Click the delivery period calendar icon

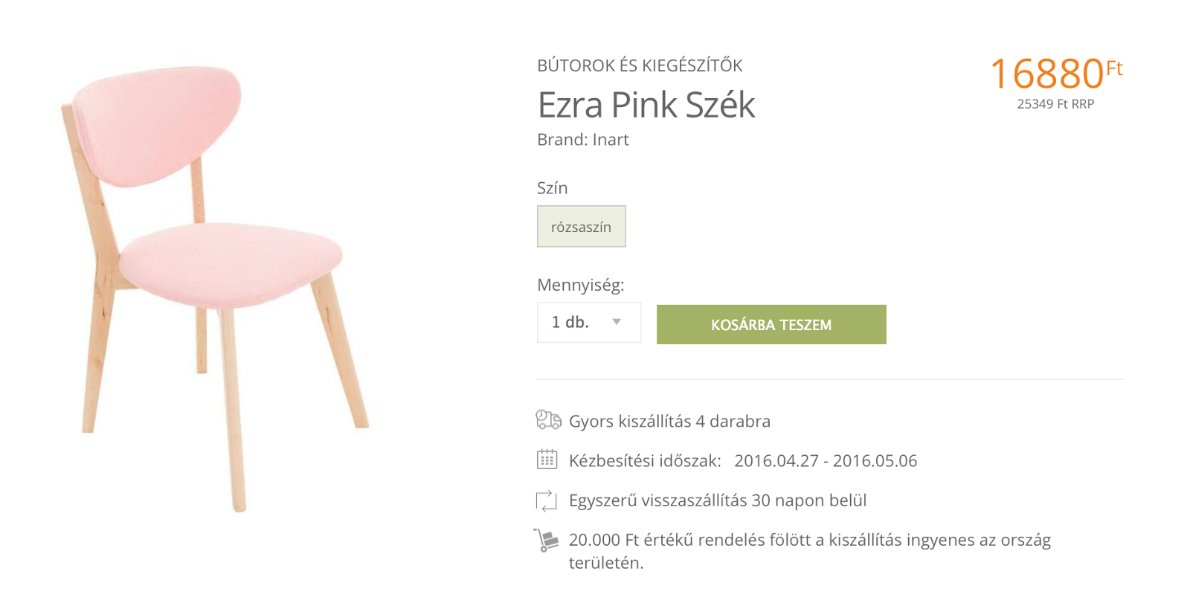547,459
